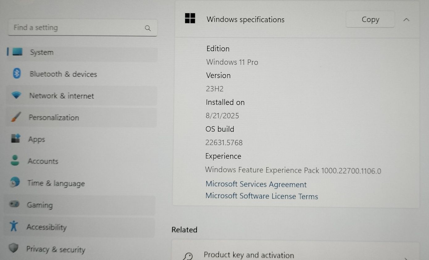Focus the Find a setting search box
429x260 pixels.
tap(83, 28)
